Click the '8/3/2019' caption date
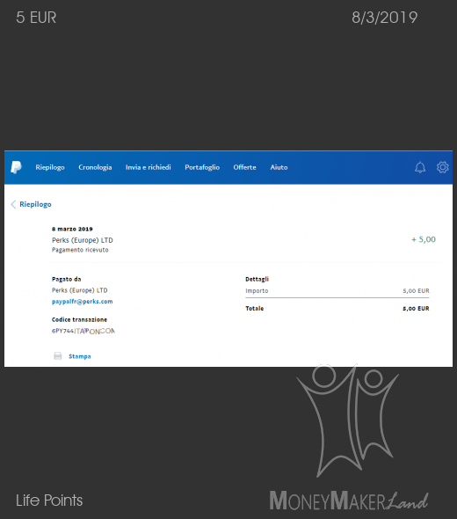 click(385, 18)
